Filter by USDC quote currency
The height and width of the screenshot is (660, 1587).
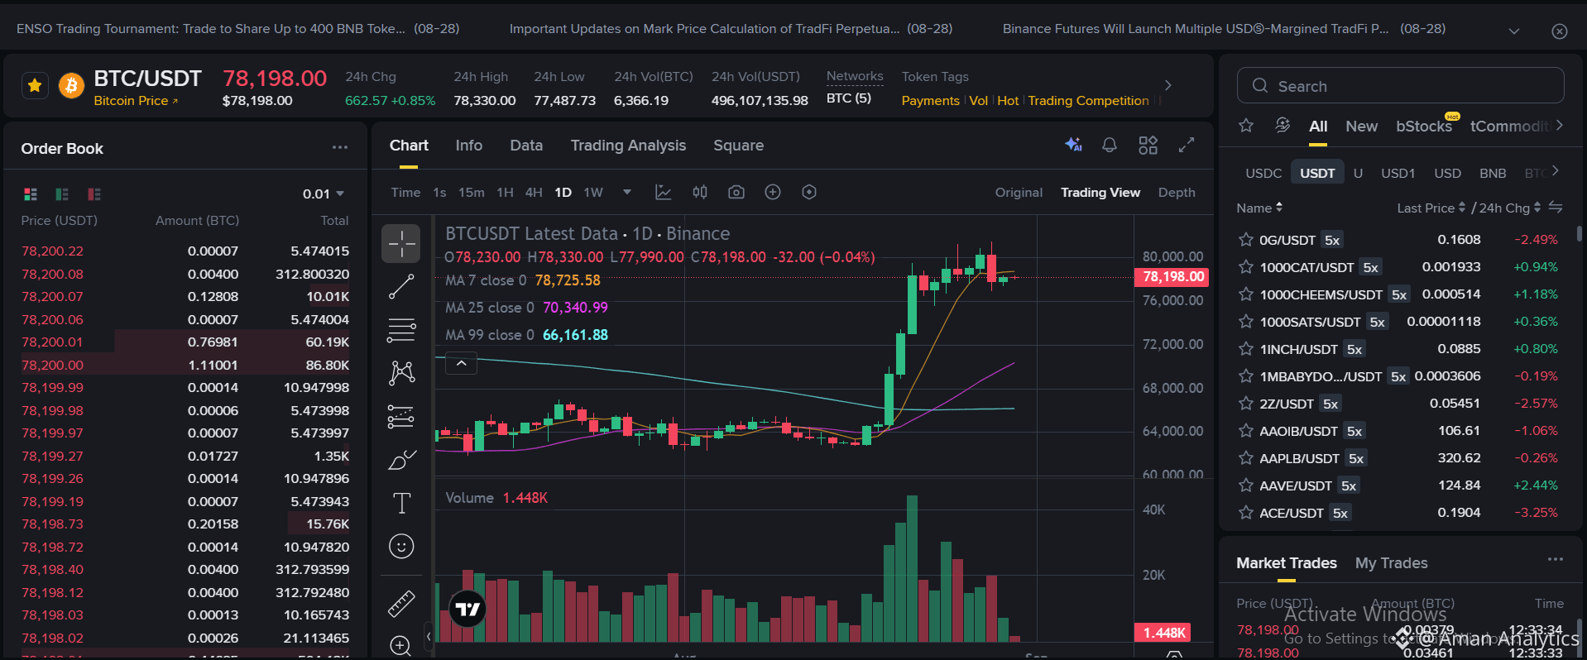pos(1263,173)
